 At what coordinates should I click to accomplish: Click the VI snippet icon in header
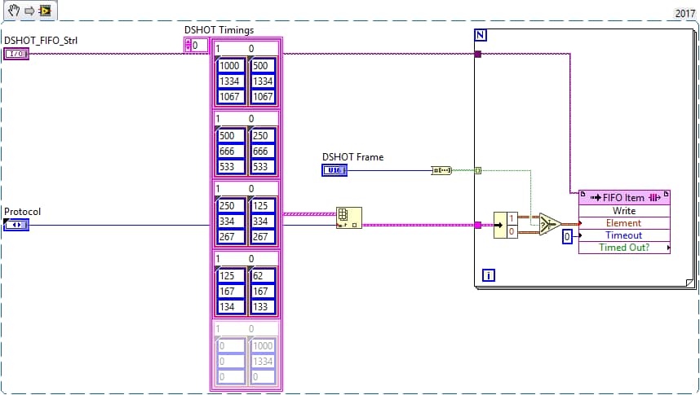coord(45,11)
